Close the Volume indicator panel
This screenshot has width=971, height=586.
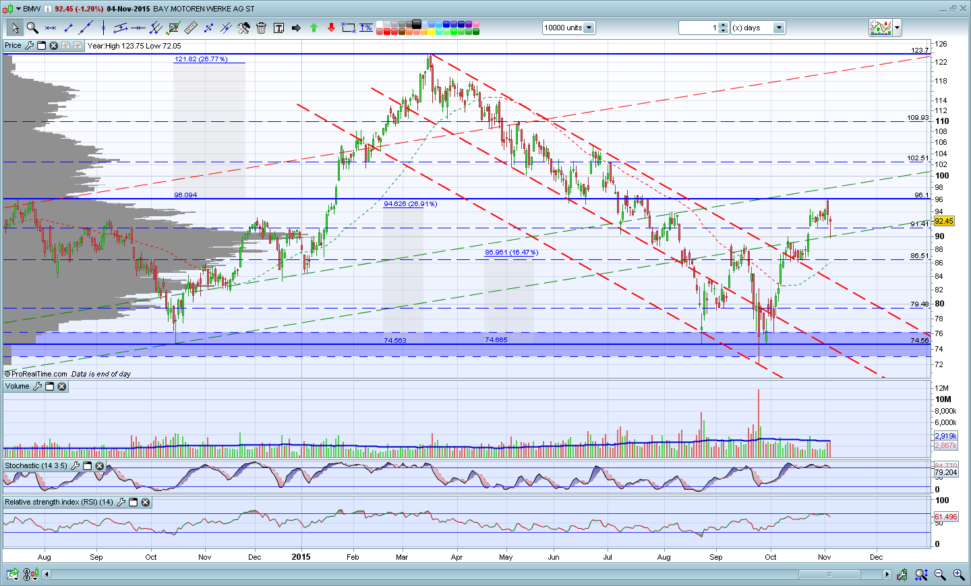pos(62,387)
